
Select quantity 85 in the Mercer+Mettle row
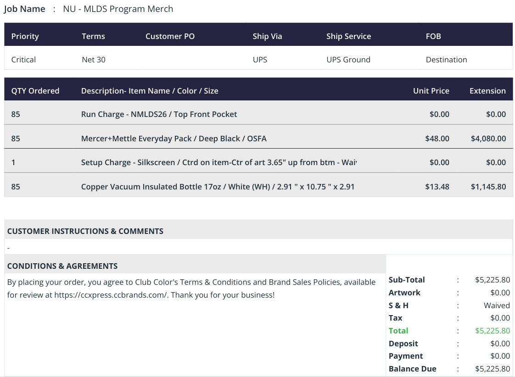click(x=16, y=139)
